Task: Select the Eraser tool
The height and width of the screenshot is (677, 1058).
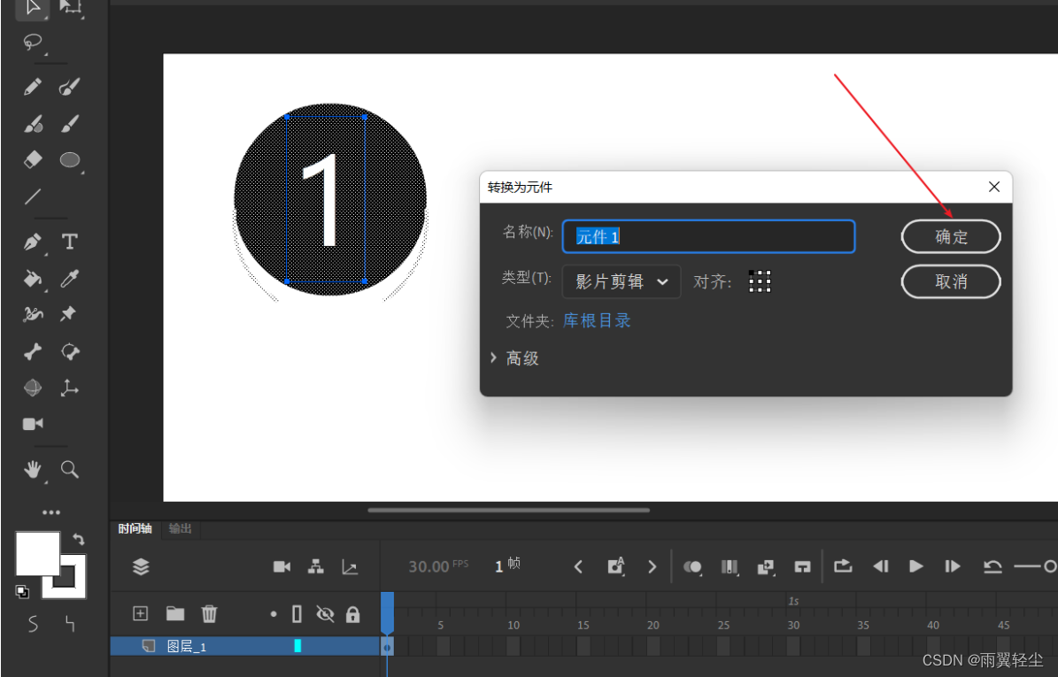Action: 33,159
